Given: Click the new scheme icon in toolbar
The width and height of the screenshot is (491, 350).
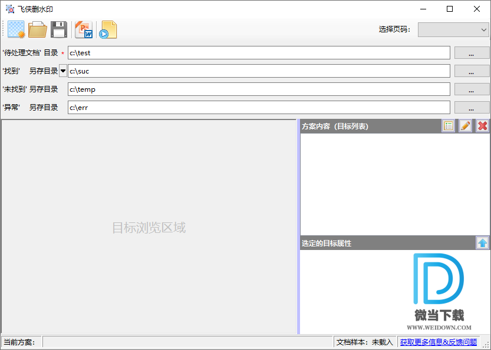Looking at the screenshot, I should click(16, 29).
